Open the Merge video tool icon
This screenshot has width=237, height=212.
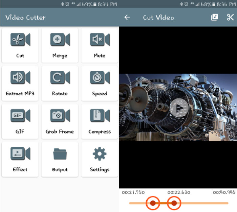click(60, 40)
